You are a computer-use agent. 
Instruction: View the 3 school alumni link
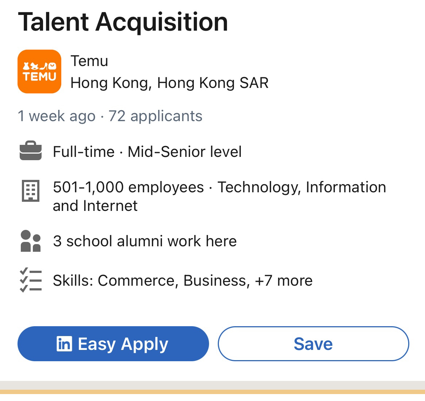pos(145,241)
